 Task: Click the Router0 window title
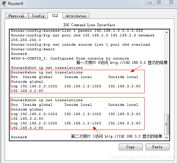pyautogui.click(x=16, y=4)
